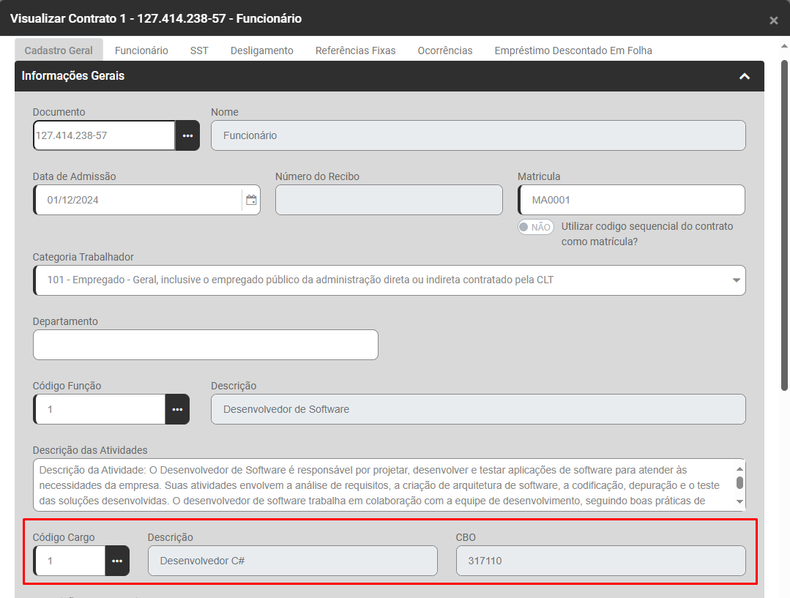Select the Referências Fixas tab
Image resolution: width=790 pixels, height=598 pixels.
355,51
